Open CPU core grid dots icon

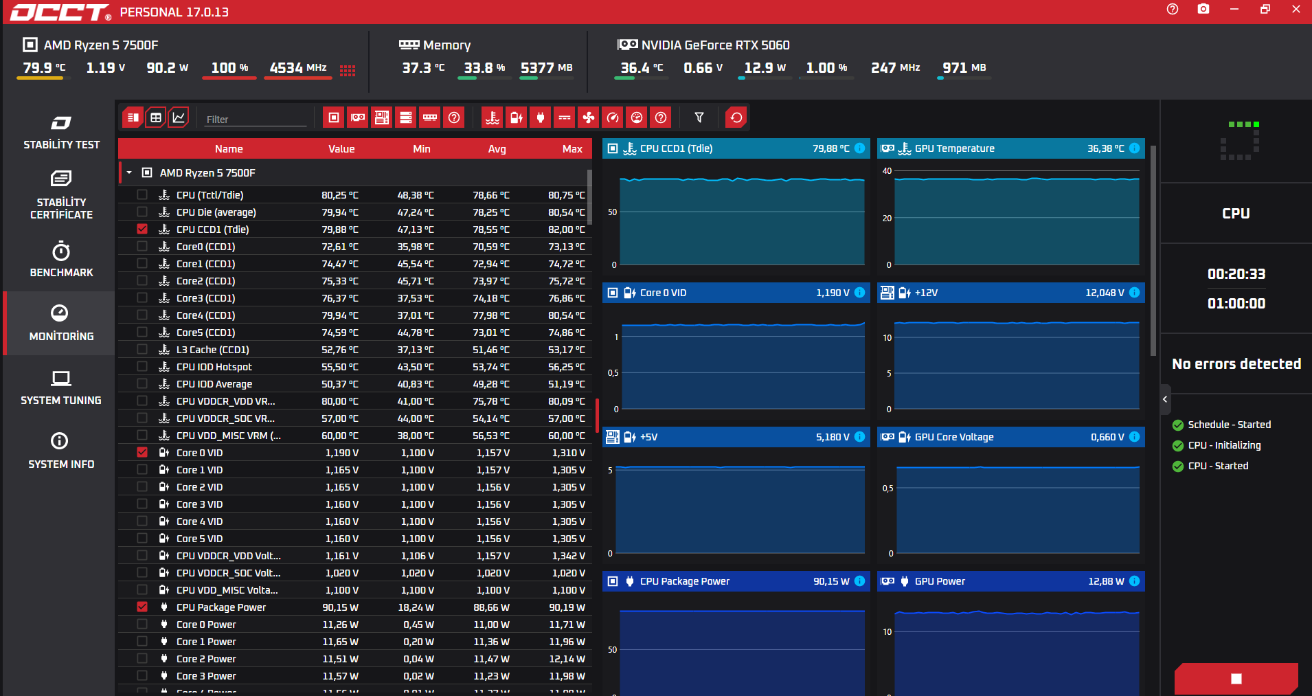(x=348, y=70)
